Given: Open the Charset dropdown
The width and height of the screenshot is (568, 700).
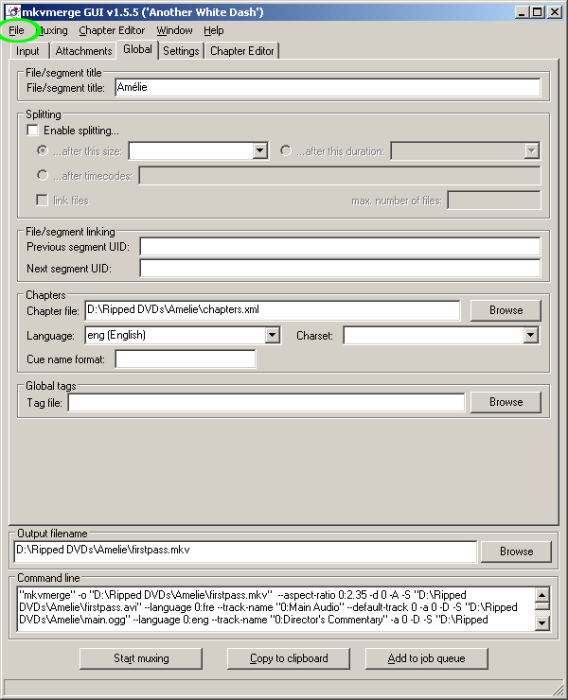Looking at the screenshot, I should click(x=530, y=335).
